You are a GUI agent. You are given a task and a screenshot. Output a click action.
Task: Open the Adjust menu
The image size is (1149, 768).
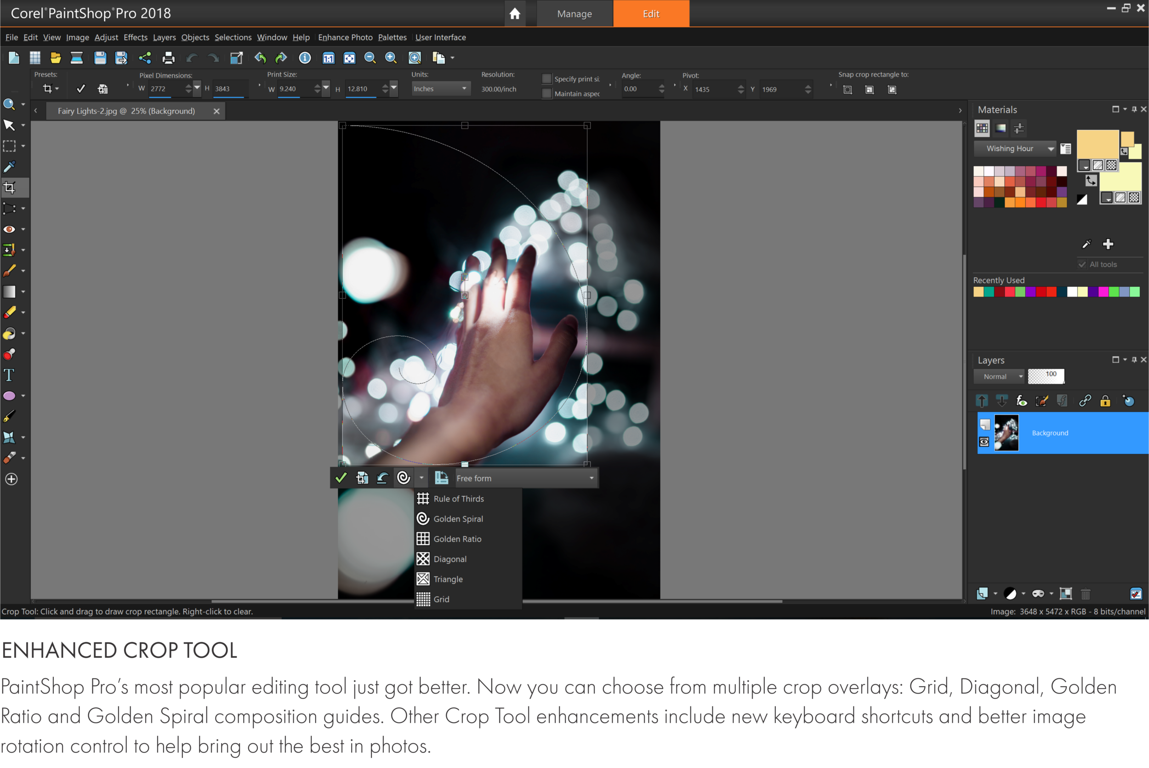(106, 37)
